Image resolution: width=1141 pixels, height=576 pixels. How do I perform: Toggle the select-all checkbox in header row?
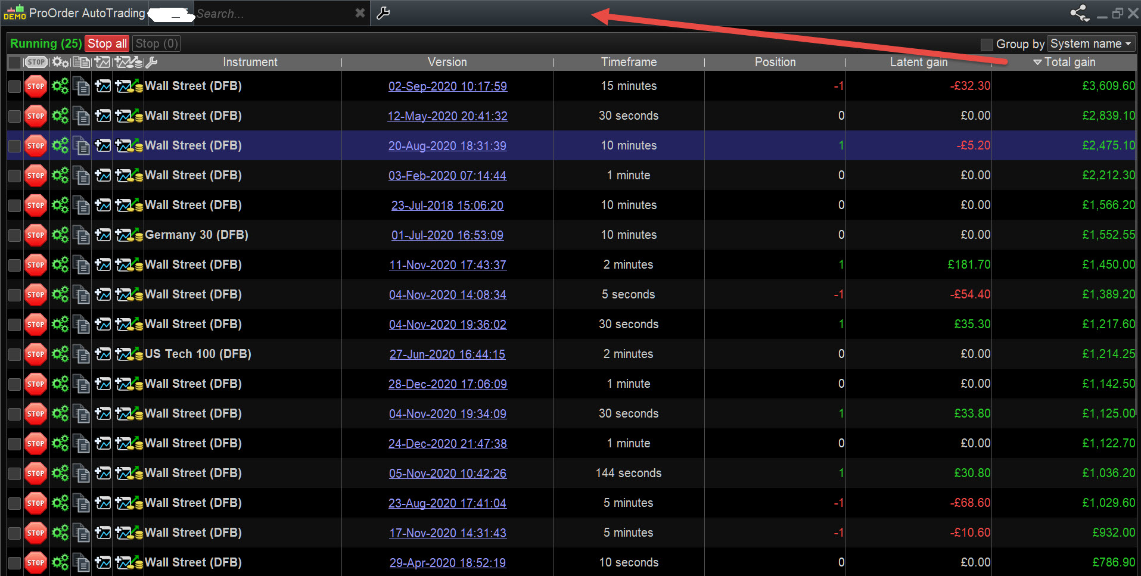point(14,62)
